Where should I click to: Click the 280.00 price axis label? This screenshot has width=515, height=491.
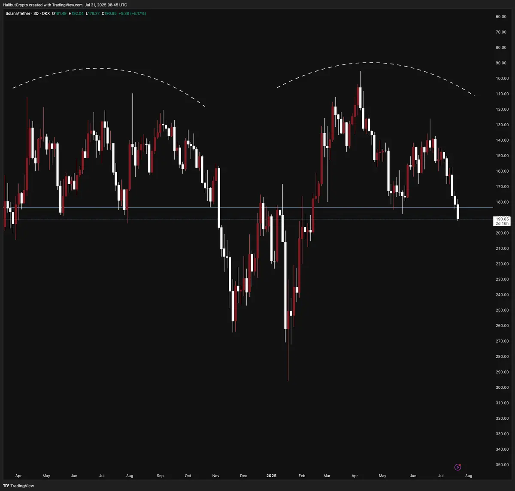point(502,357)
